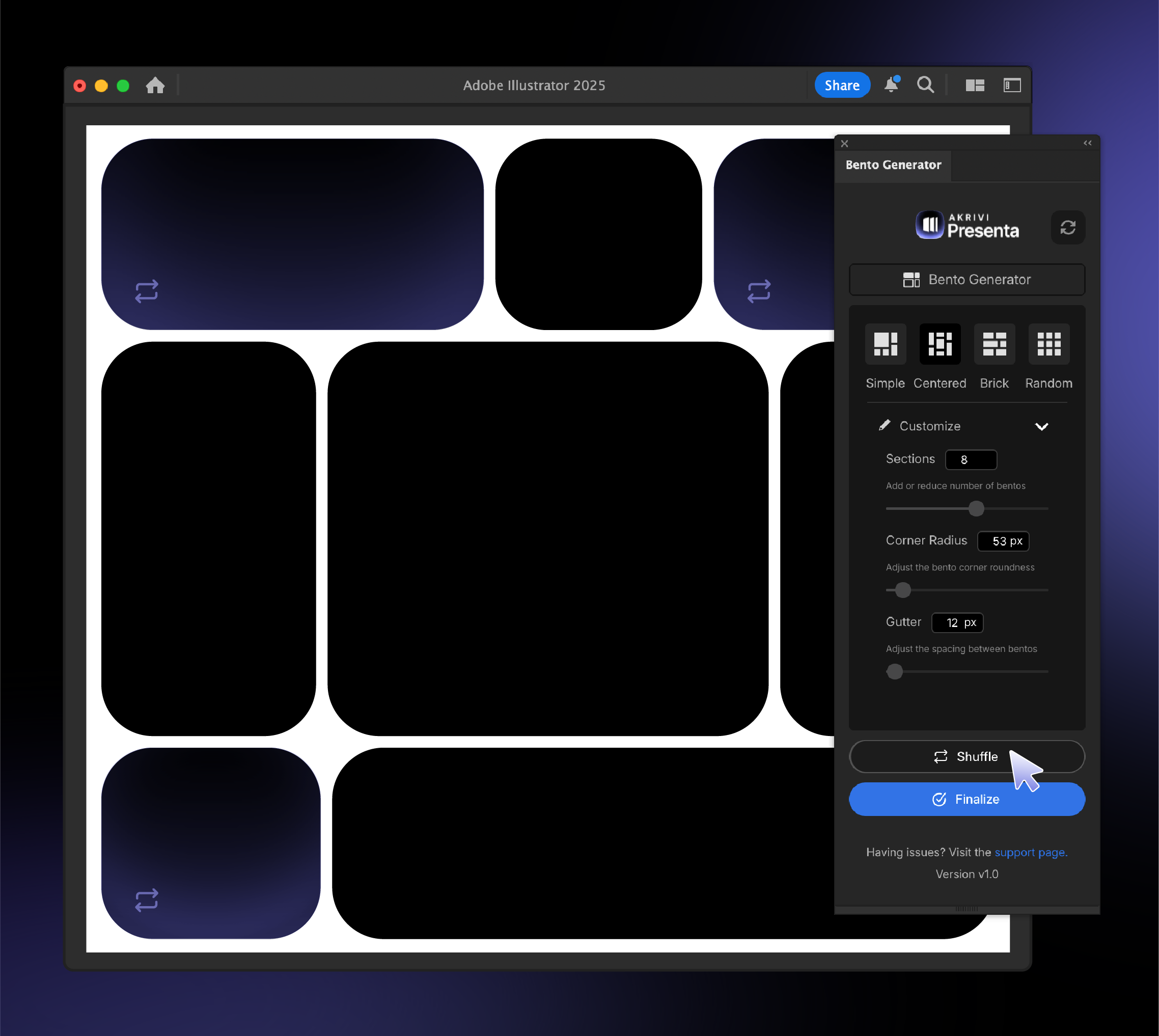Screen dimensions: 1159x1036
Task: Select the Centered layout icon
Action: click(x=940, y=344)
